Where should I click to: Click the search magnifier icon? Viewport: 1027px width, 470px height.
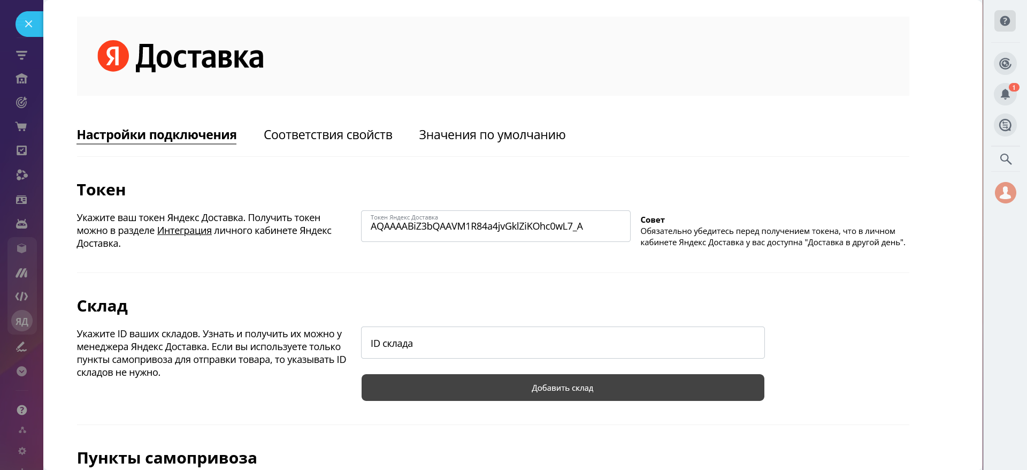pos(1006,159)
